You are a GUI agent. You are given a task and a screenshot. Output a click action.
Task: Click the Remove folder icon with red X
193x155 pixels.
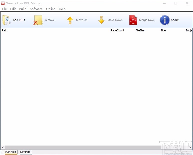(38, 20)
